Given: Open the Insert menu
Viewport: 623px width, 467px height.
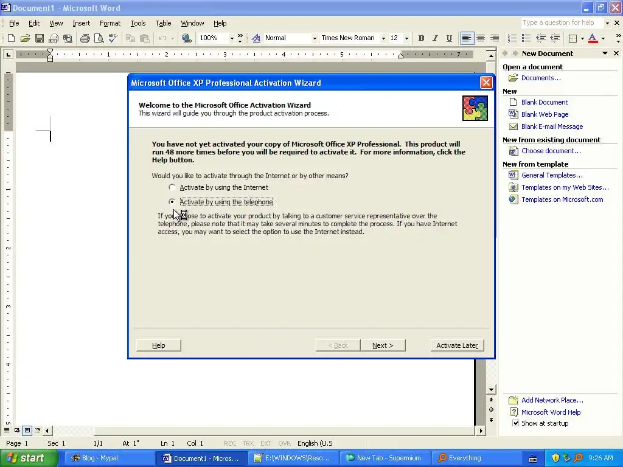Looking at the screenshot, I should click(81, 23).
